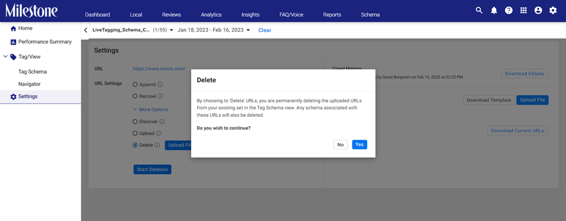Open the search magnifier icon
Image resolution: width=566 pixels, height=221 pixels.
coord(479,10)
